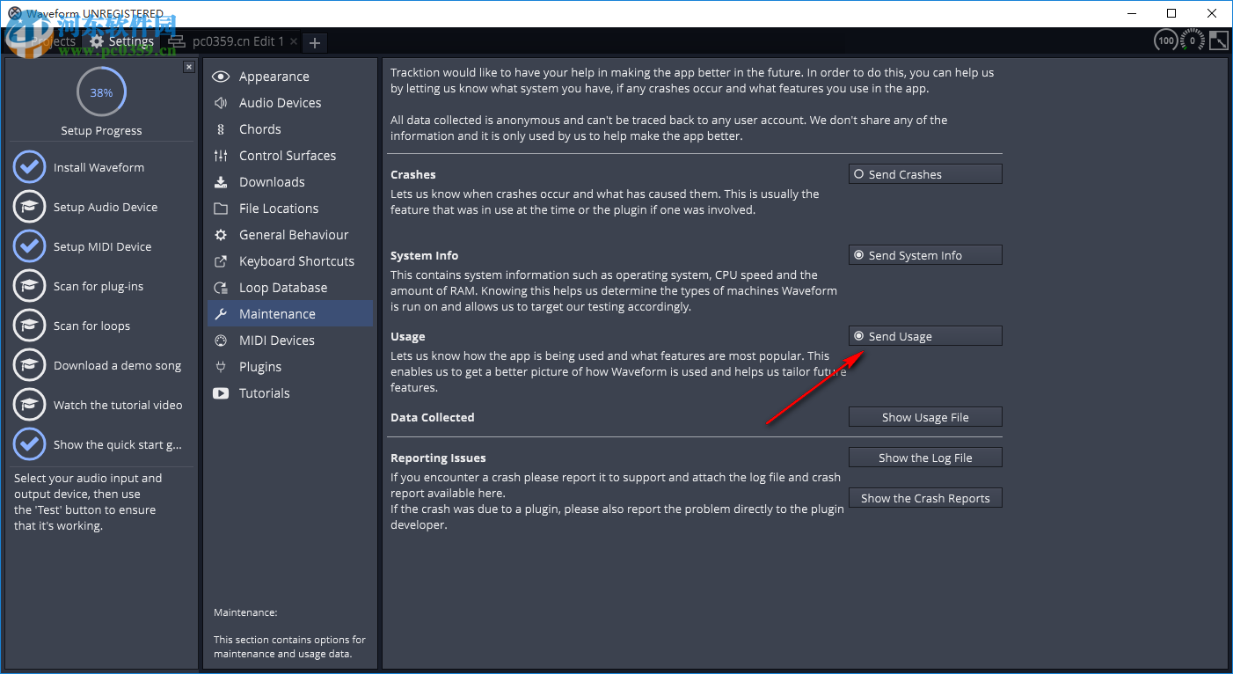Click the add new tab plus icon
This screenshot has height=674, width=1233.
[x=315, y=42]
